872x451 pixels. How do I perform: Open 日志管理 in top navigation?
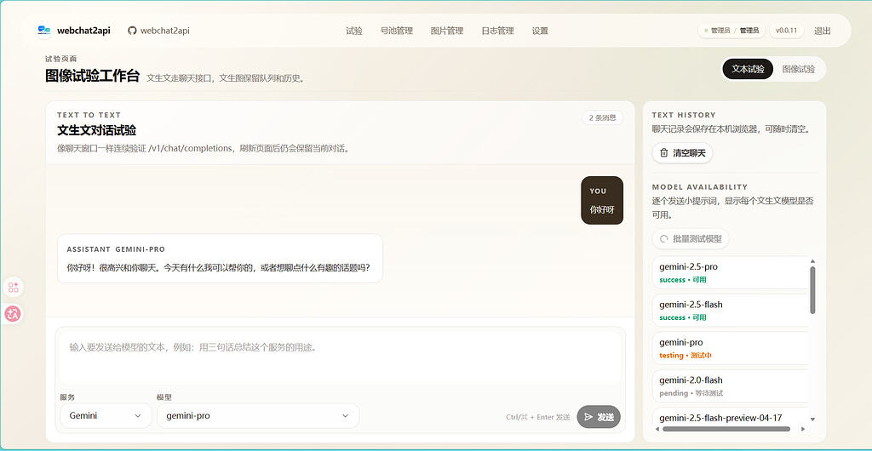coord(497,31)
